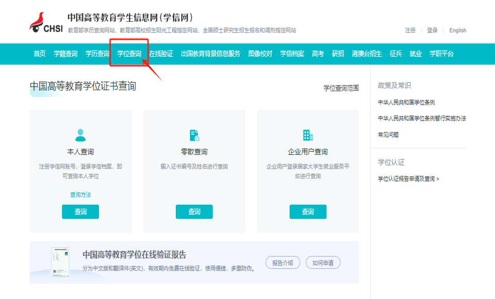Open 常见问题 link
495x299 pixels.
tap(388, 135)
